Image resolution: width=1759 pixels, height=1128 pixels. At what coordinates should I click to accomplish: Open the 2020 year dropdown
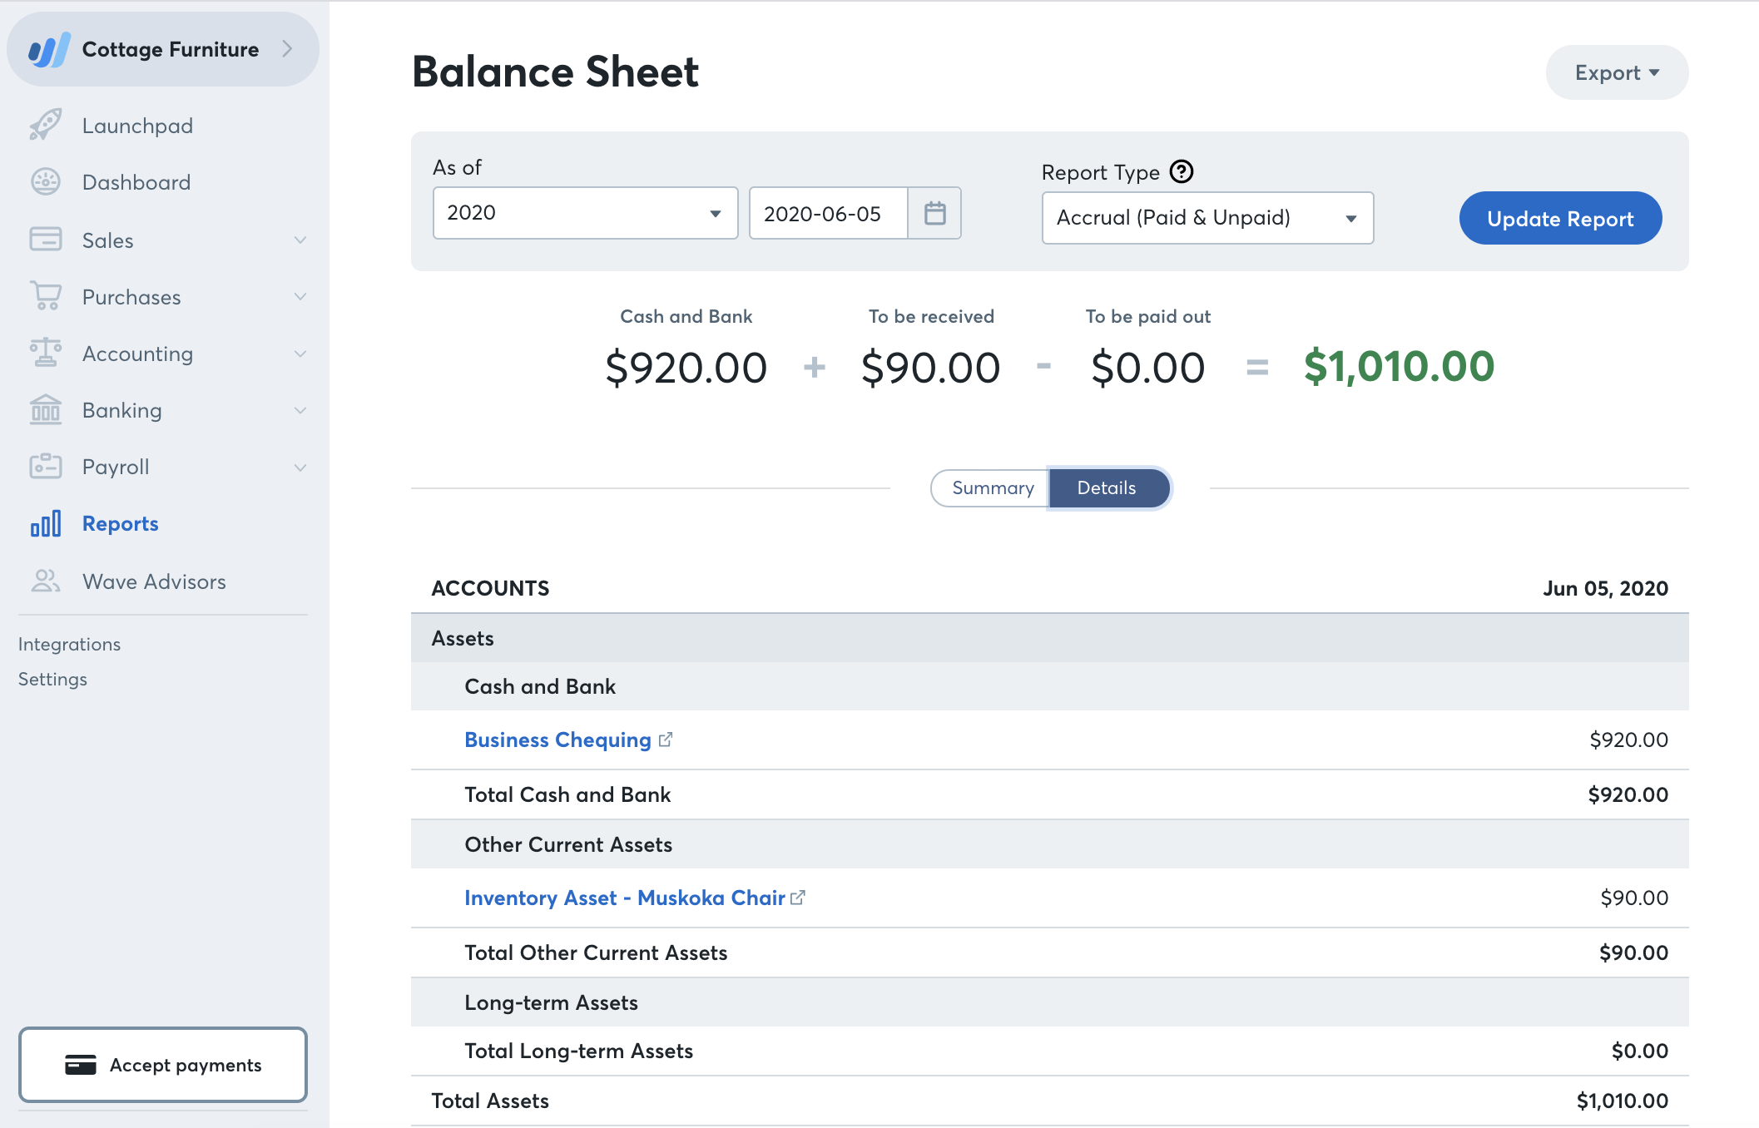click(x=585, y=213)
